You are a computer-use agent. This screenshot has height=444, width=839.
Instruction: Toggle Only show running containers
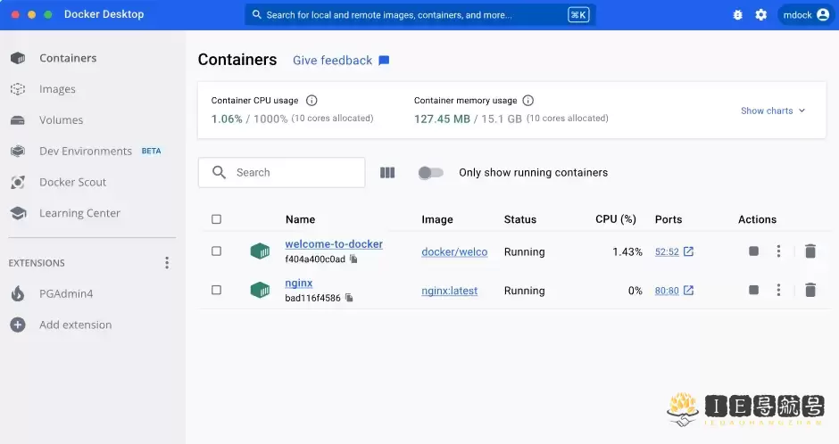point(431,173)
